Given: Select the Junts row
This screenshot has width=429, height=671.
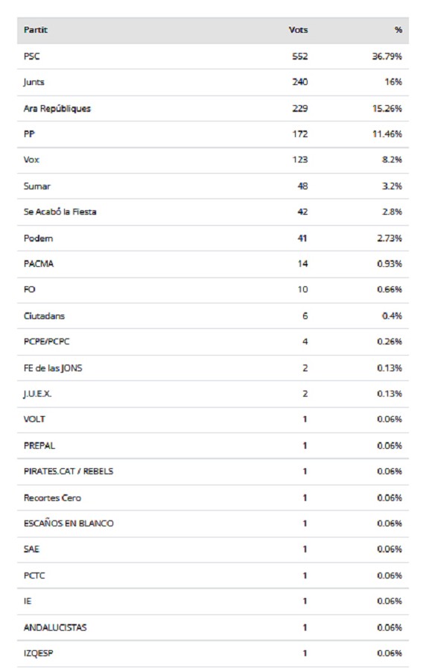Looking at the screenshot, I should (213, 82).
